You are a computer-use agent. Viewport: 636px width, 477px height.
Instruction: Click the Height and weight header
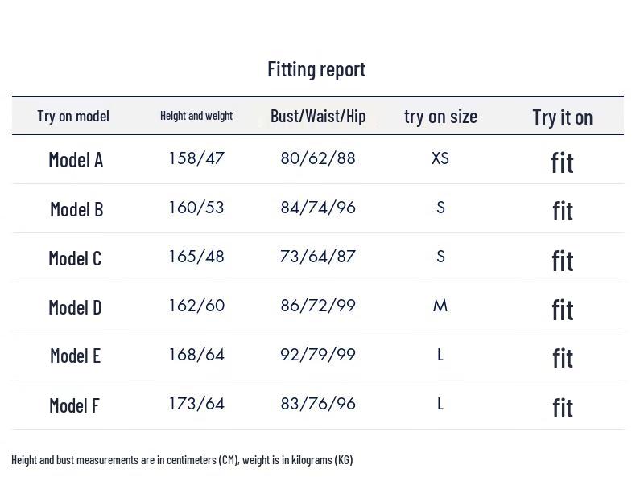pyautogui.click(x=196, y=116)
